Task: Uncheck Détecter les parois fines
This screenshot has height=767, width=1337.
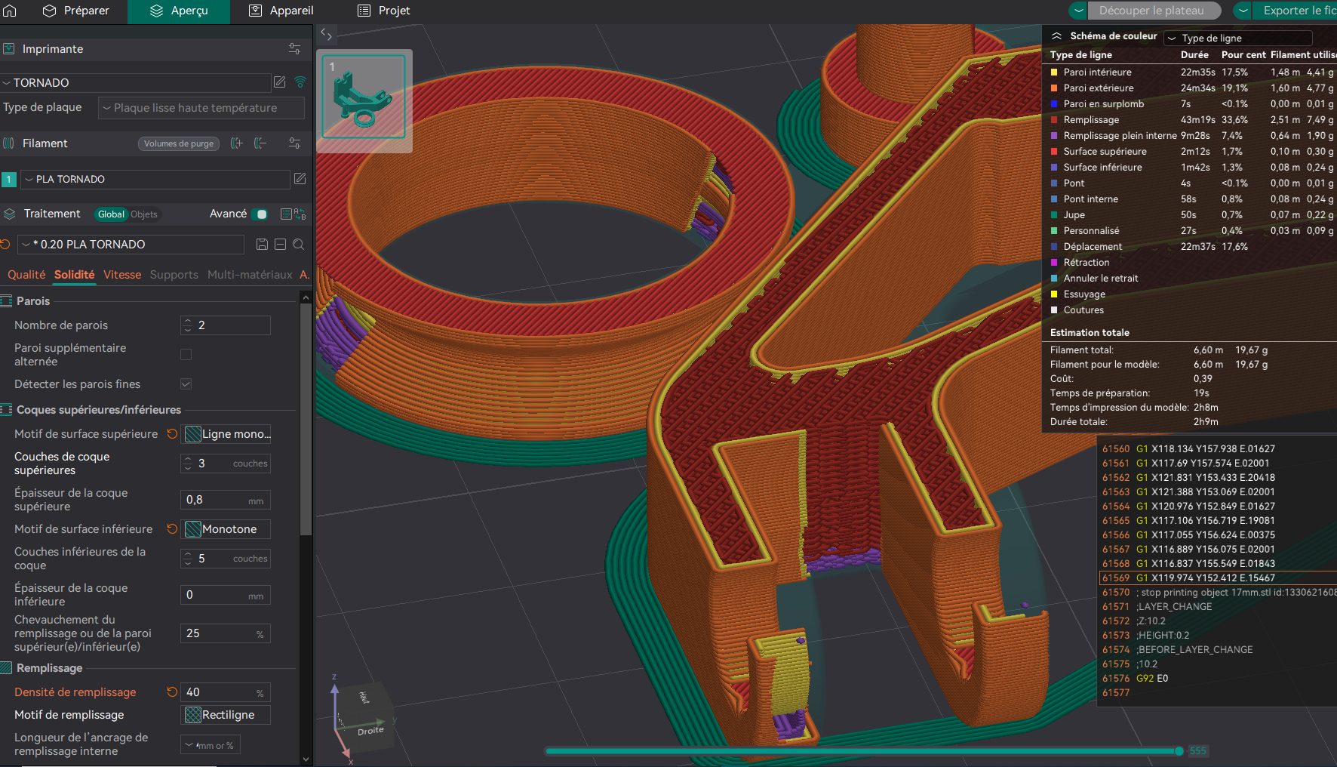Action: point(186,384)
